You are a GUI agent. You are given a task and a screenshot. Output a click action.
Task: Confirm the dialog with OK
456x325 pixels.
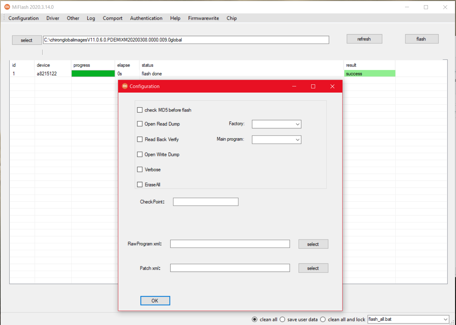155,301
